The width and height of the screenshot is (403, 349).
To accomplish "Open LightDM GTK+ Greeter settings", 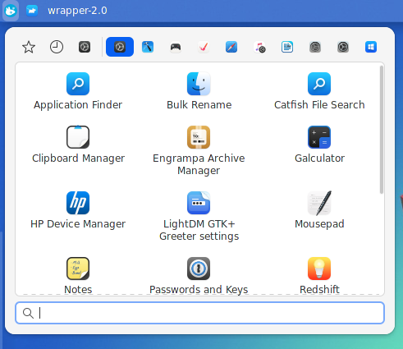I will click(x=199, y=216).
